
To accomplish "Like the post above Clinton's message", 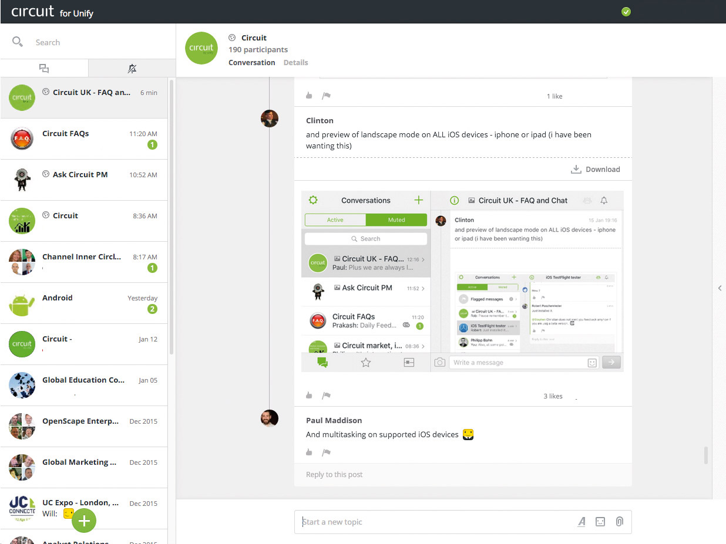I will pos(309,96).
